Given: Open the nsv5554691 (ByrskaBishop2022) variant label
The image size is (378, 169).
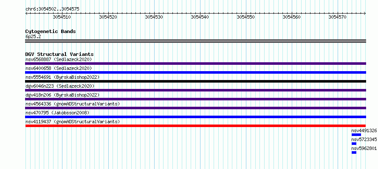Looking at the screenshot, I should pos(62,77).
